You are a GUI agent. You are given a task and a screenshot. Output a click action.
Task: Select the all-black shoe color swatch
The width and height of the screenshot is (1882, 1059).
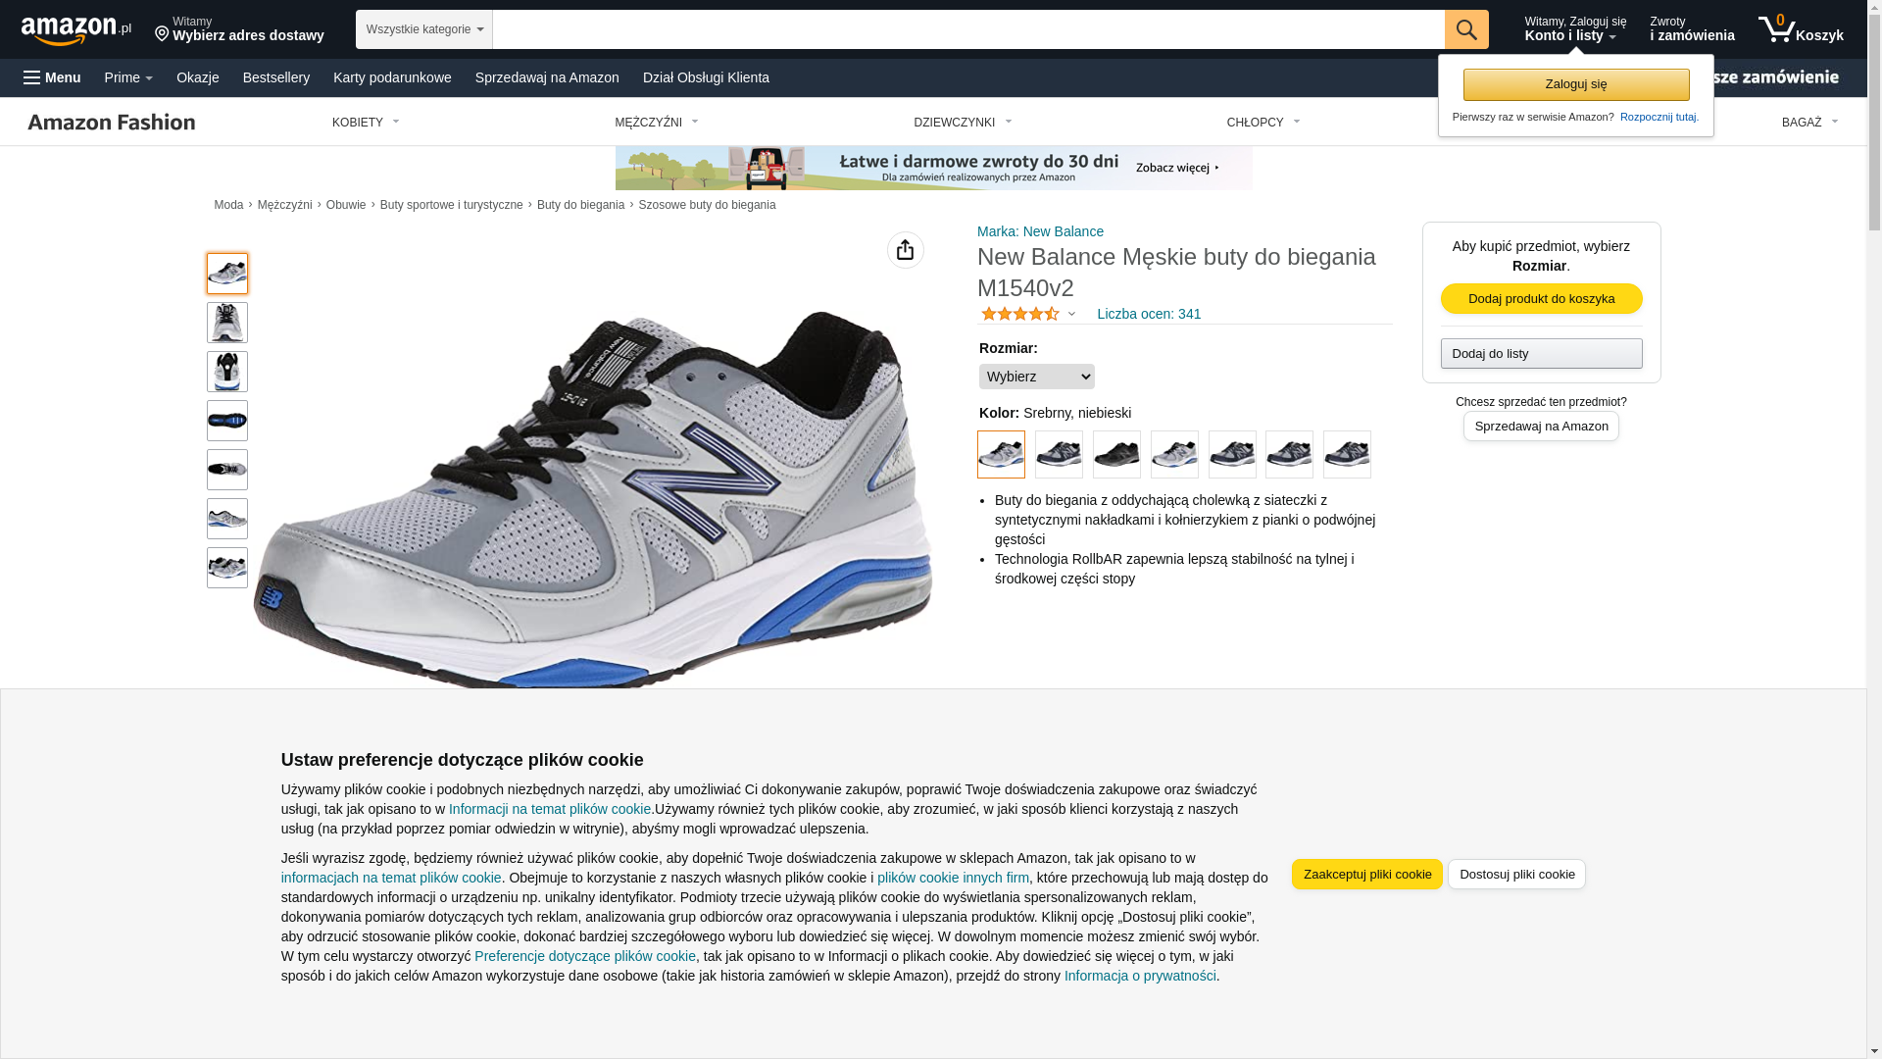1116,455
